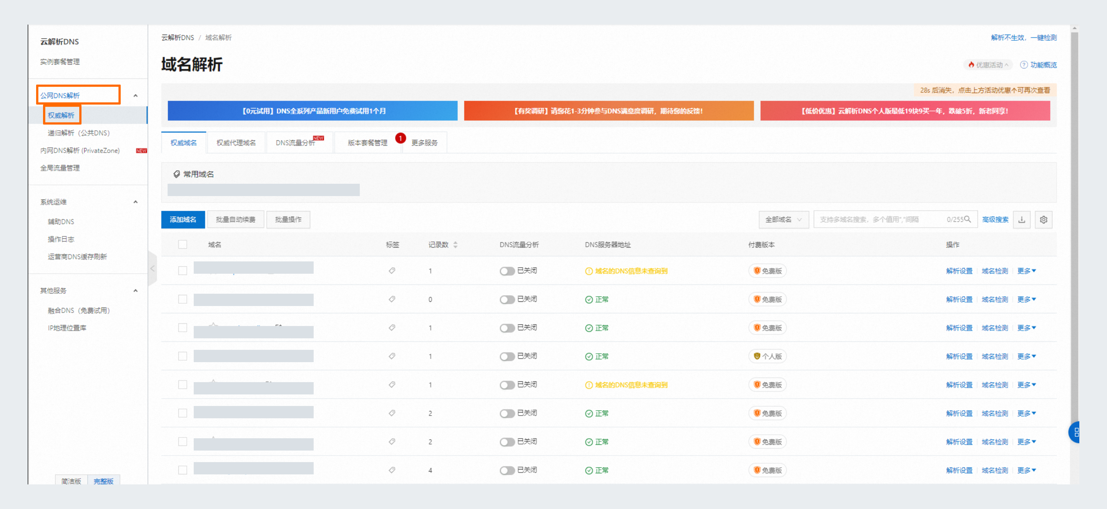Click the search magnifier icon
Screen dimensions: 1107x509
(967, 219)
